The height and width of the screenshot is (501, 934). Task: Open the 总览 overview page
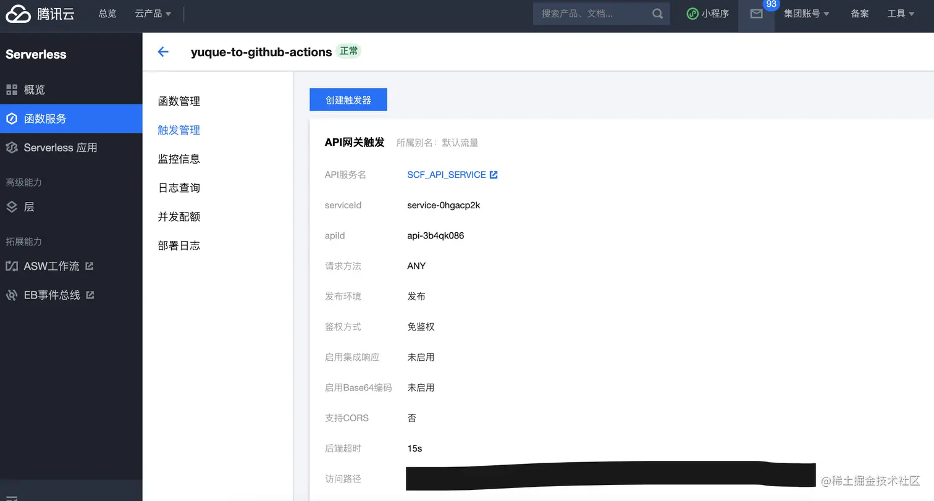tap(107, 14)
